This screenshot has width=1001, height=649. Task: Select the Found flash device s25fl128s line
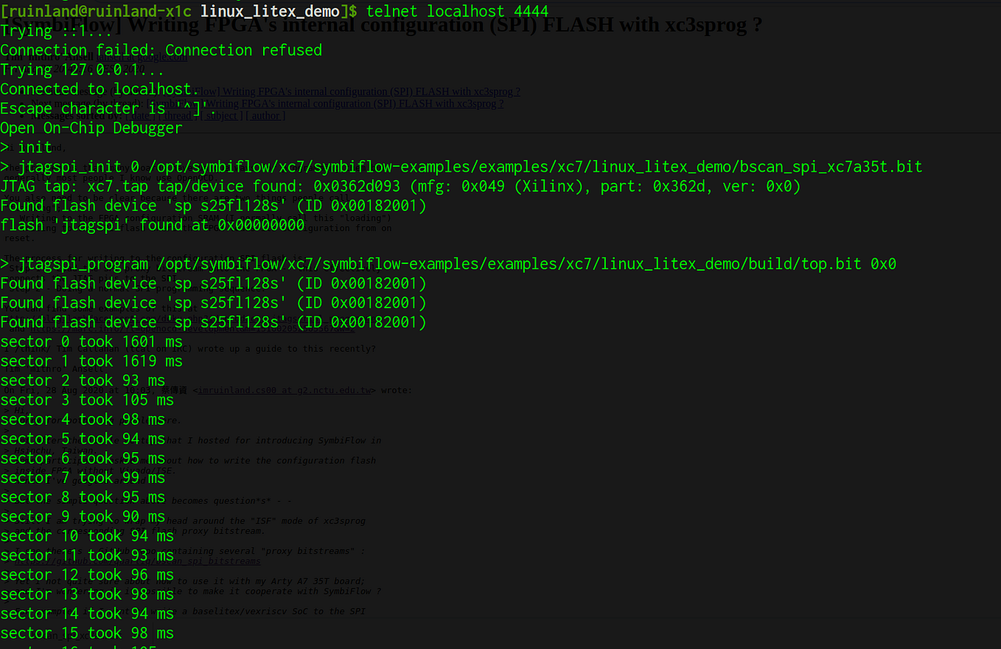tap(214, 205)
